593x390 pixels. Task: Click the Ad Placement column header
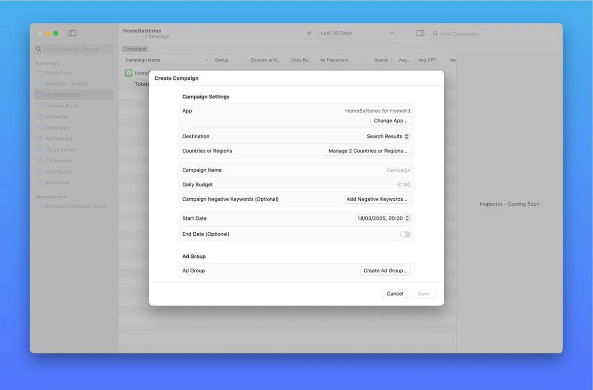click(342, 60)
